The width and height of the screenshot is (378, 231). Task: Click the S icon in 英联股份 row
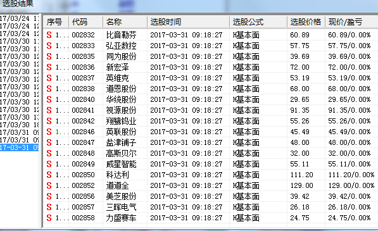[x=49, y=132]
